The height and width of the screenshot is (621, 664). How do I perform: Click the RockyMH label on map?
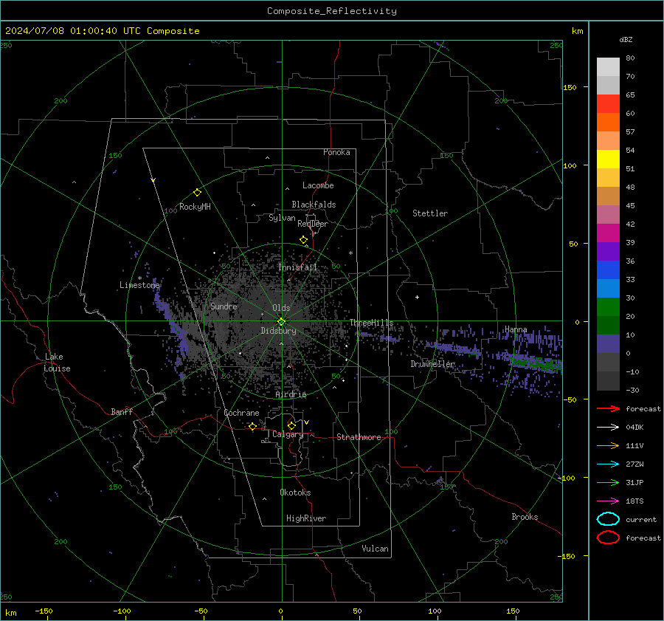(195, 207)
